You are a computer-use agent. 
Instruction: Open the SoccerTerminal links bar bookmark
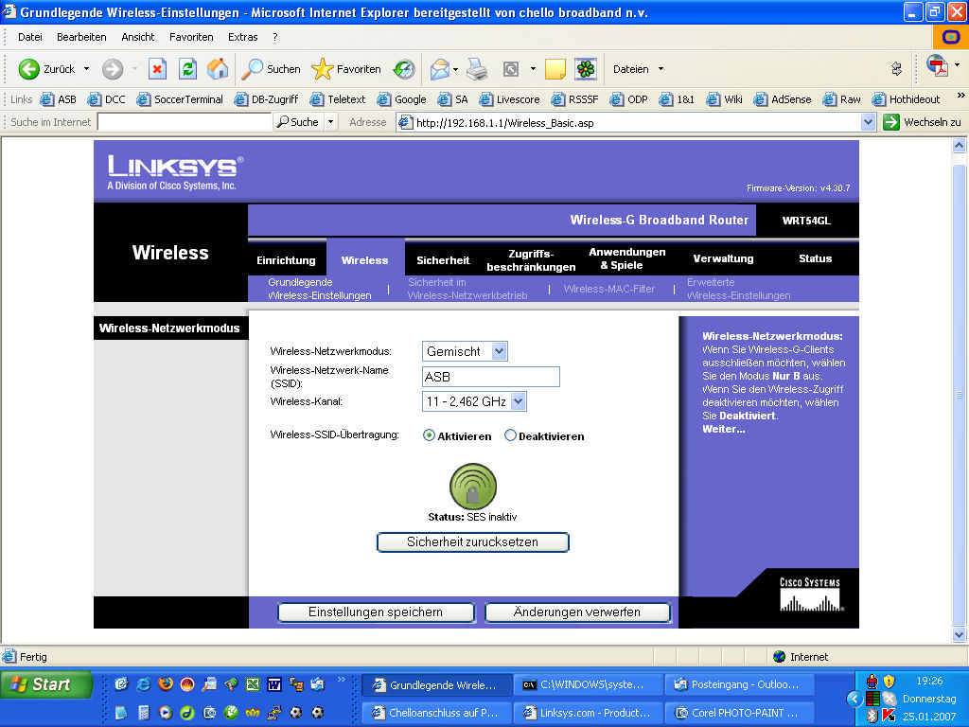click(180, 98)
